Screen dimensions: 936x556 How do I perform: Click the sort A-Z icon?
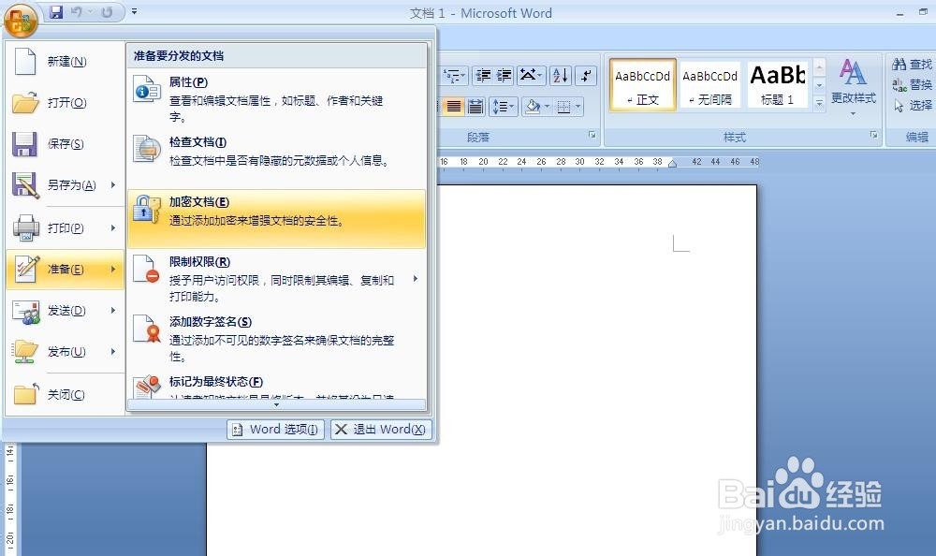pyautogui.click(x=561, y=76)
